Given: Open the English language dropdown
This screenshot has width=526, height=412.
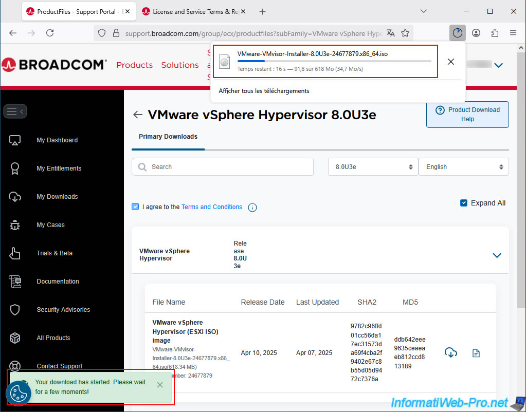Looking at the screenshot, I should pyautogui.click(x=463, y=167).
